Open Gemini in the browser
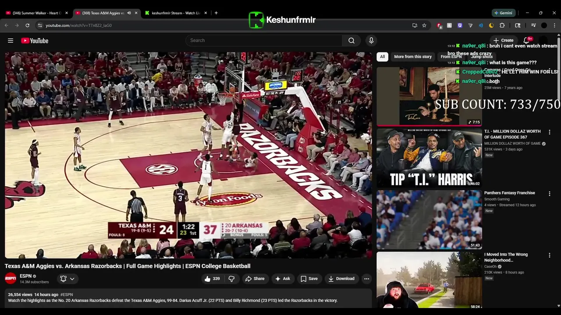Screen dimensions: 561x315 (x=503, y=13)
